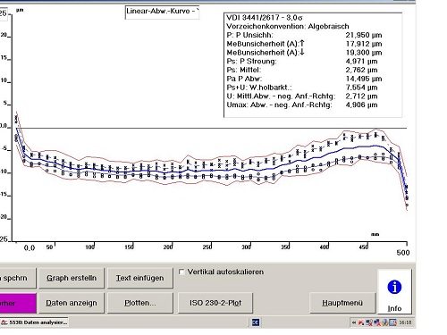447x335 pixels.
Task: Click the Vorzeichenkonvention: Algebraisch line
Action: 288,26
